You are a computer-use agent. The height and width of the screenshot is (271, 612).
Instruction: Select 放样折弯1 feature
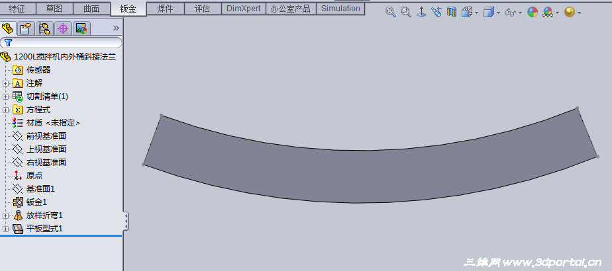pos(44,215)
